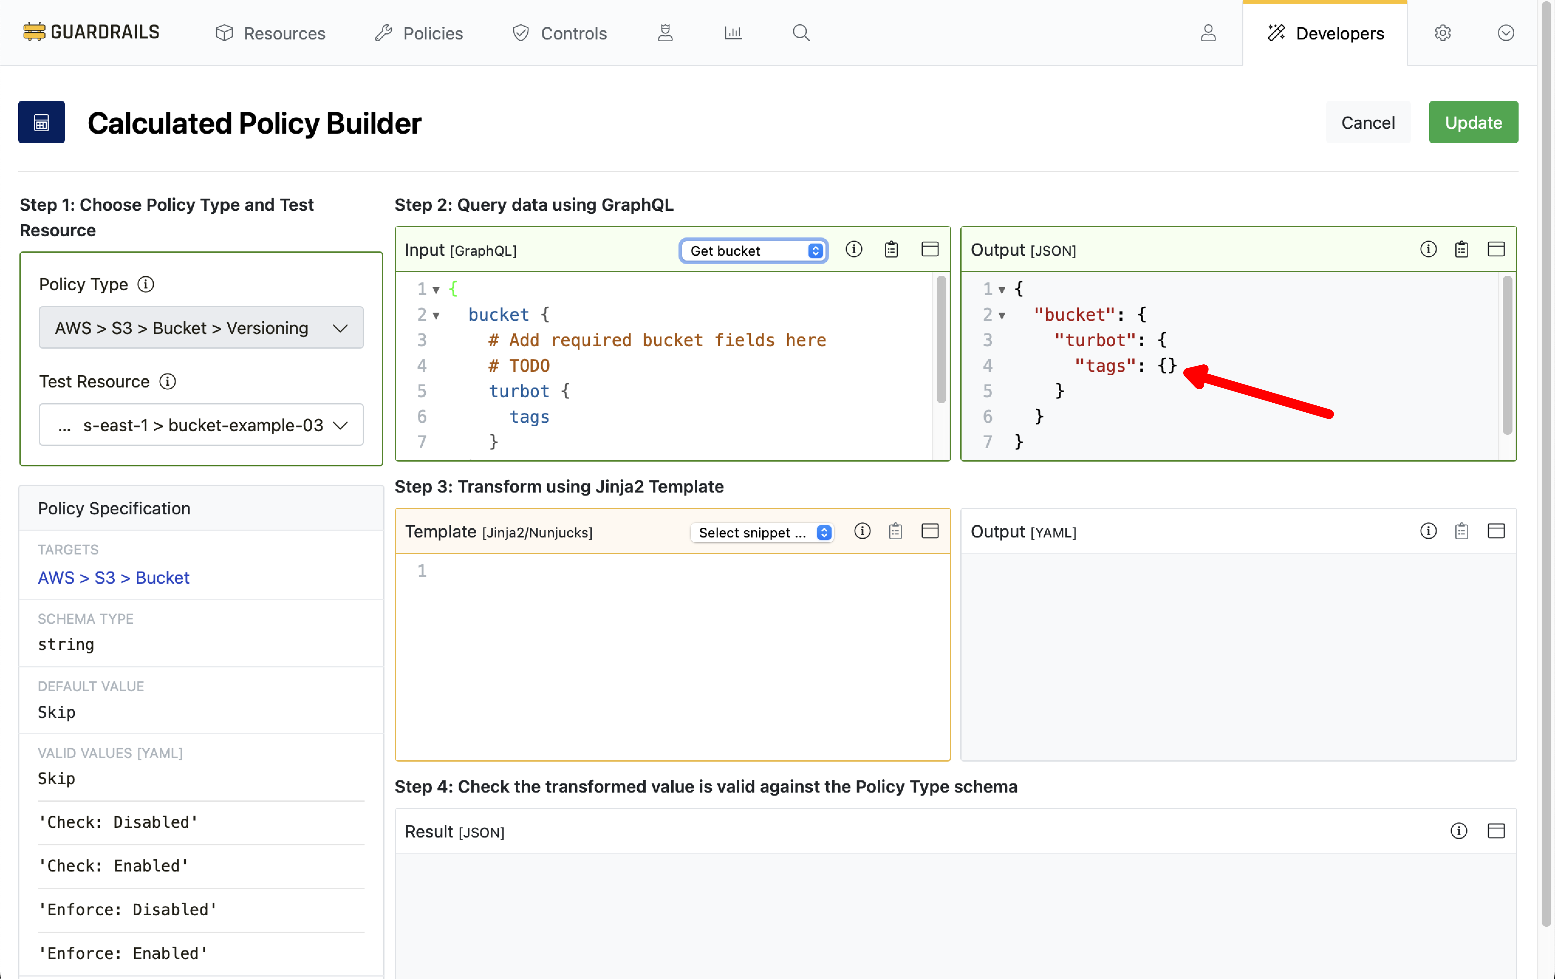
Task: Collapse line 1 fold arrow in JSON output
Action: tap(1002, 290)
